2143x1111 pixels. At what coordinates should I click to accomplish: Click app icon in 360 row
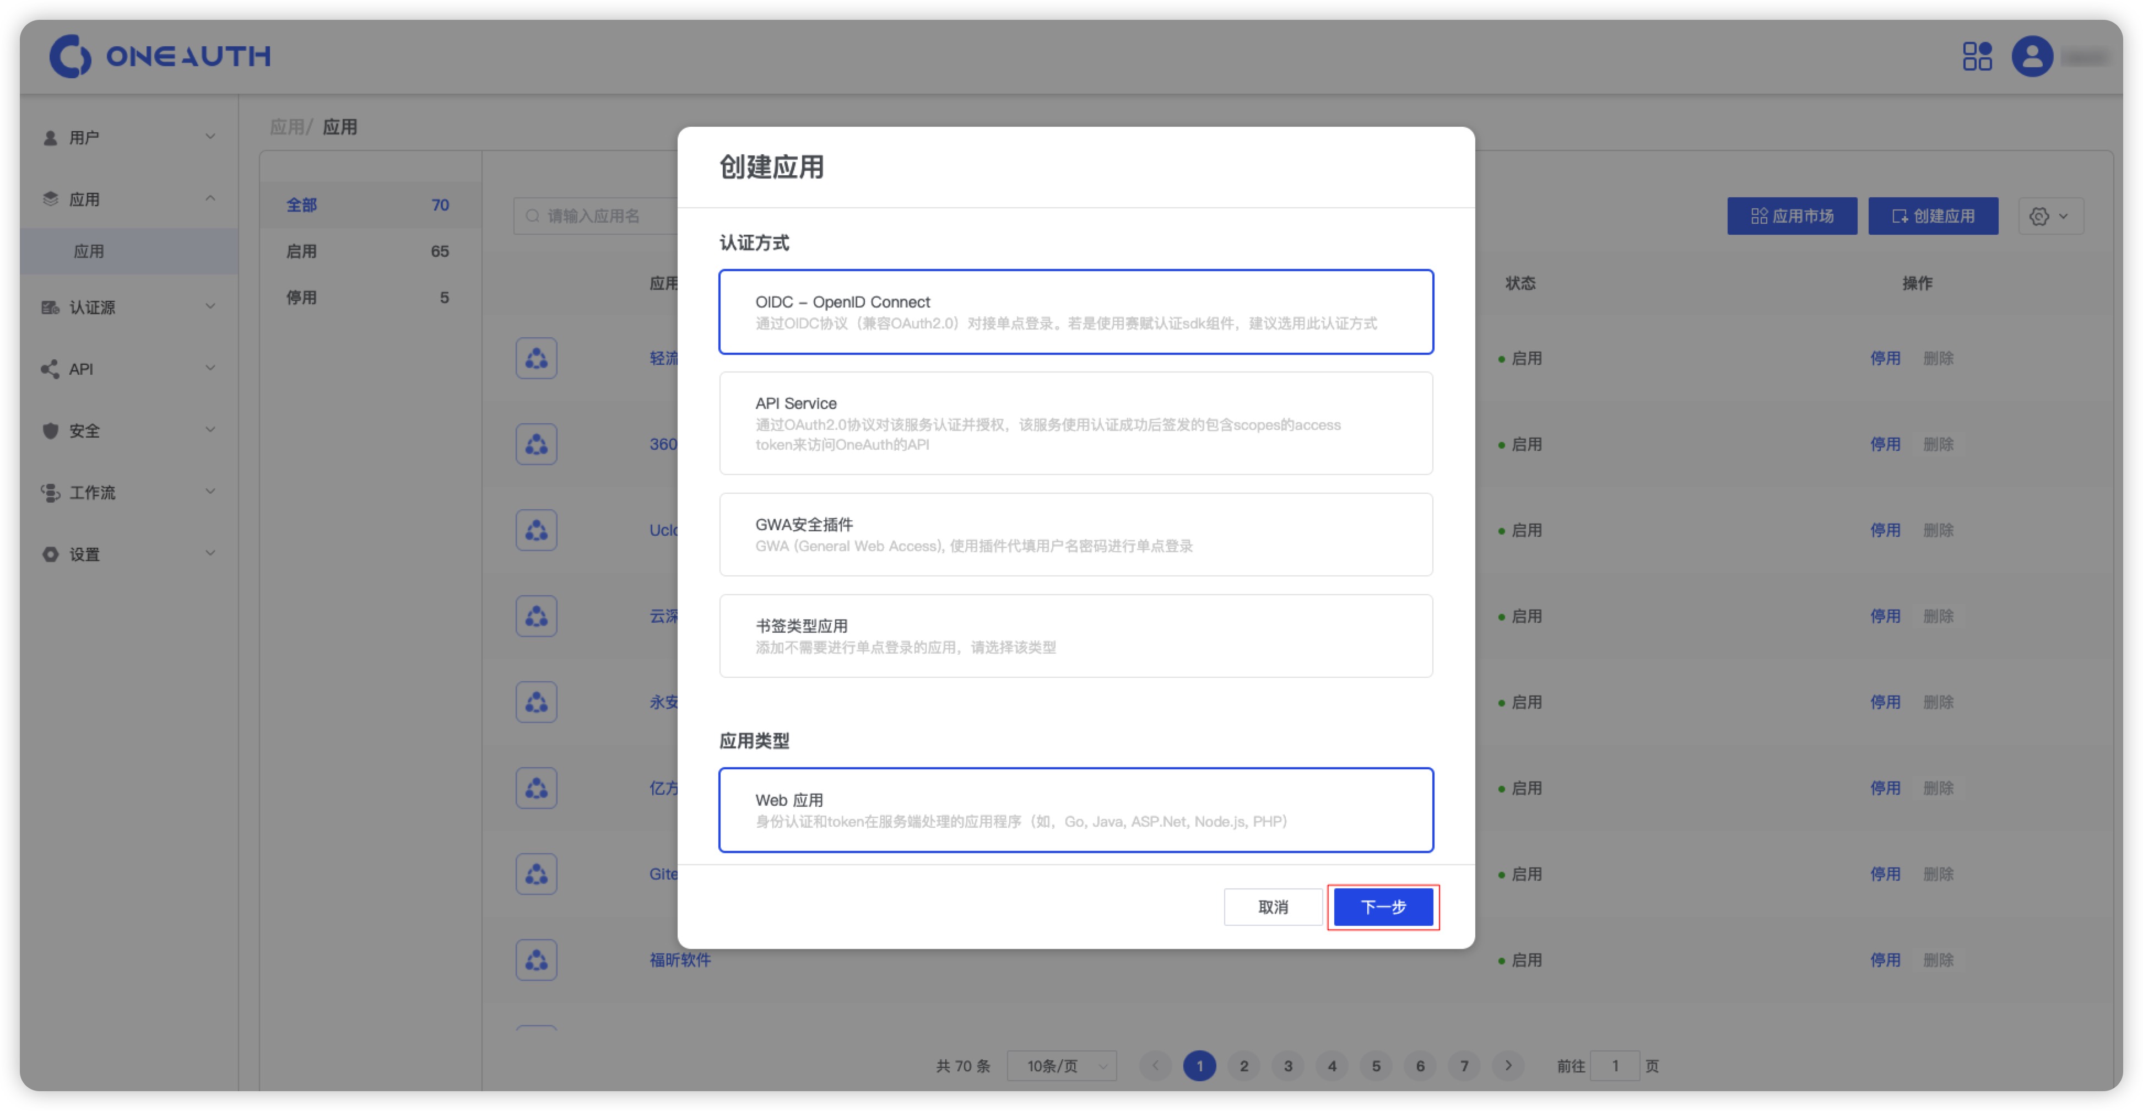pyautogui.click(x=535, y=444)
